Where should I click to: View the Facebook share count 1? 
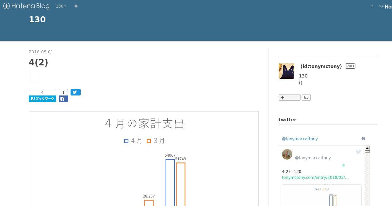coord(63,92)
